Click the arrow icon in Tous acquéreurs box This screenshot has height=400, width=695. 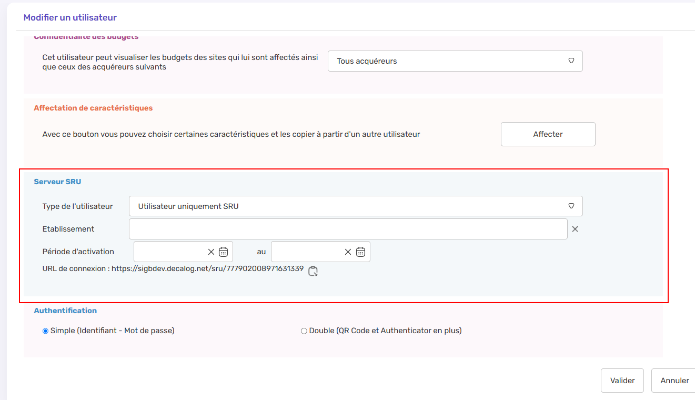(x=571, y=61)
